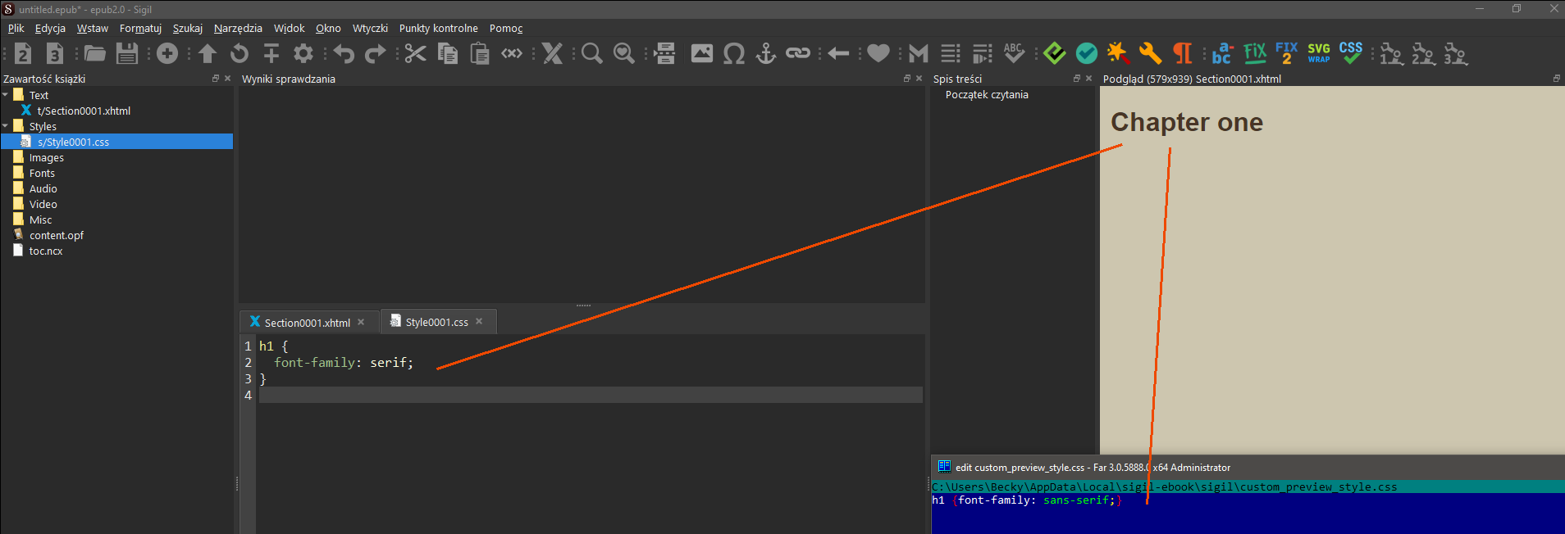The image size is (1565, 534).
Task: Paste from clipboard icon
Action: (480, 54)
